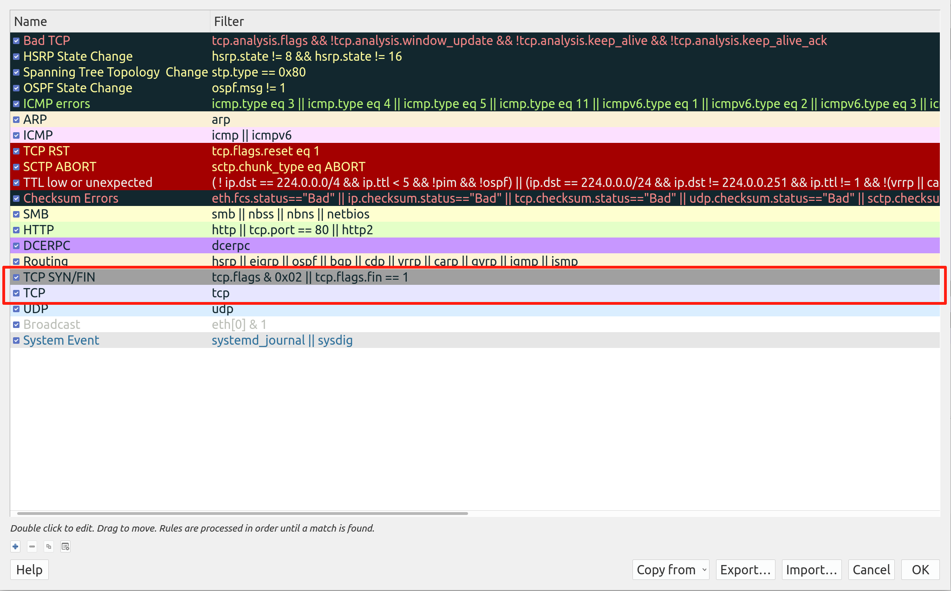
Task: Remove selected coloring rule with minus icon
Action: click(32, 546)
